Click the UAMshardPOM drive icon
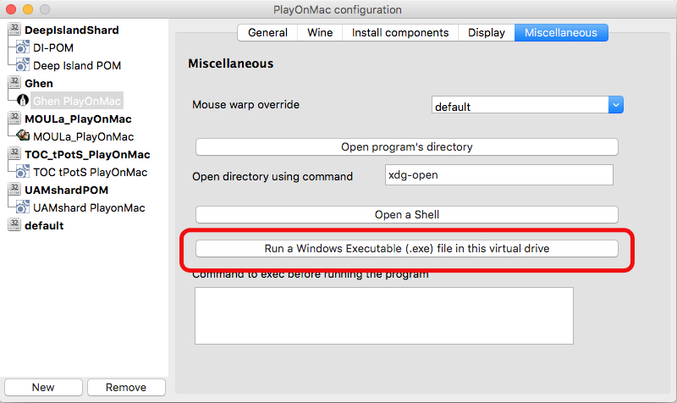This screenshot has width=677, height=403. (14, 189)
